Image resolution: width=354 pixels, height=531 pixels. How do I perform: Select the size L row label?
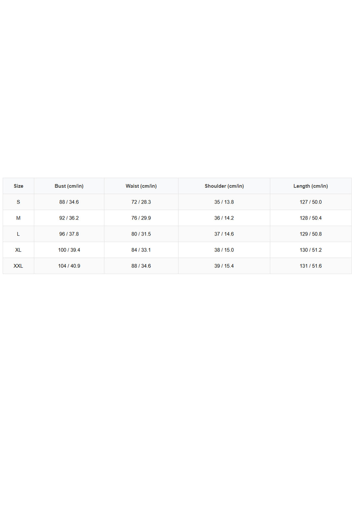[x=19, y=234]
